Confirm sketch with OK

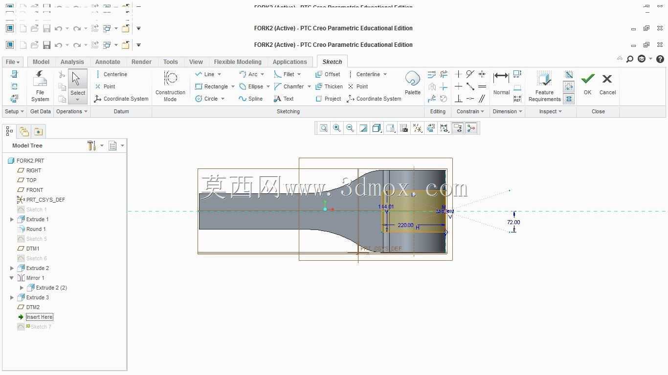click(587, 83)
